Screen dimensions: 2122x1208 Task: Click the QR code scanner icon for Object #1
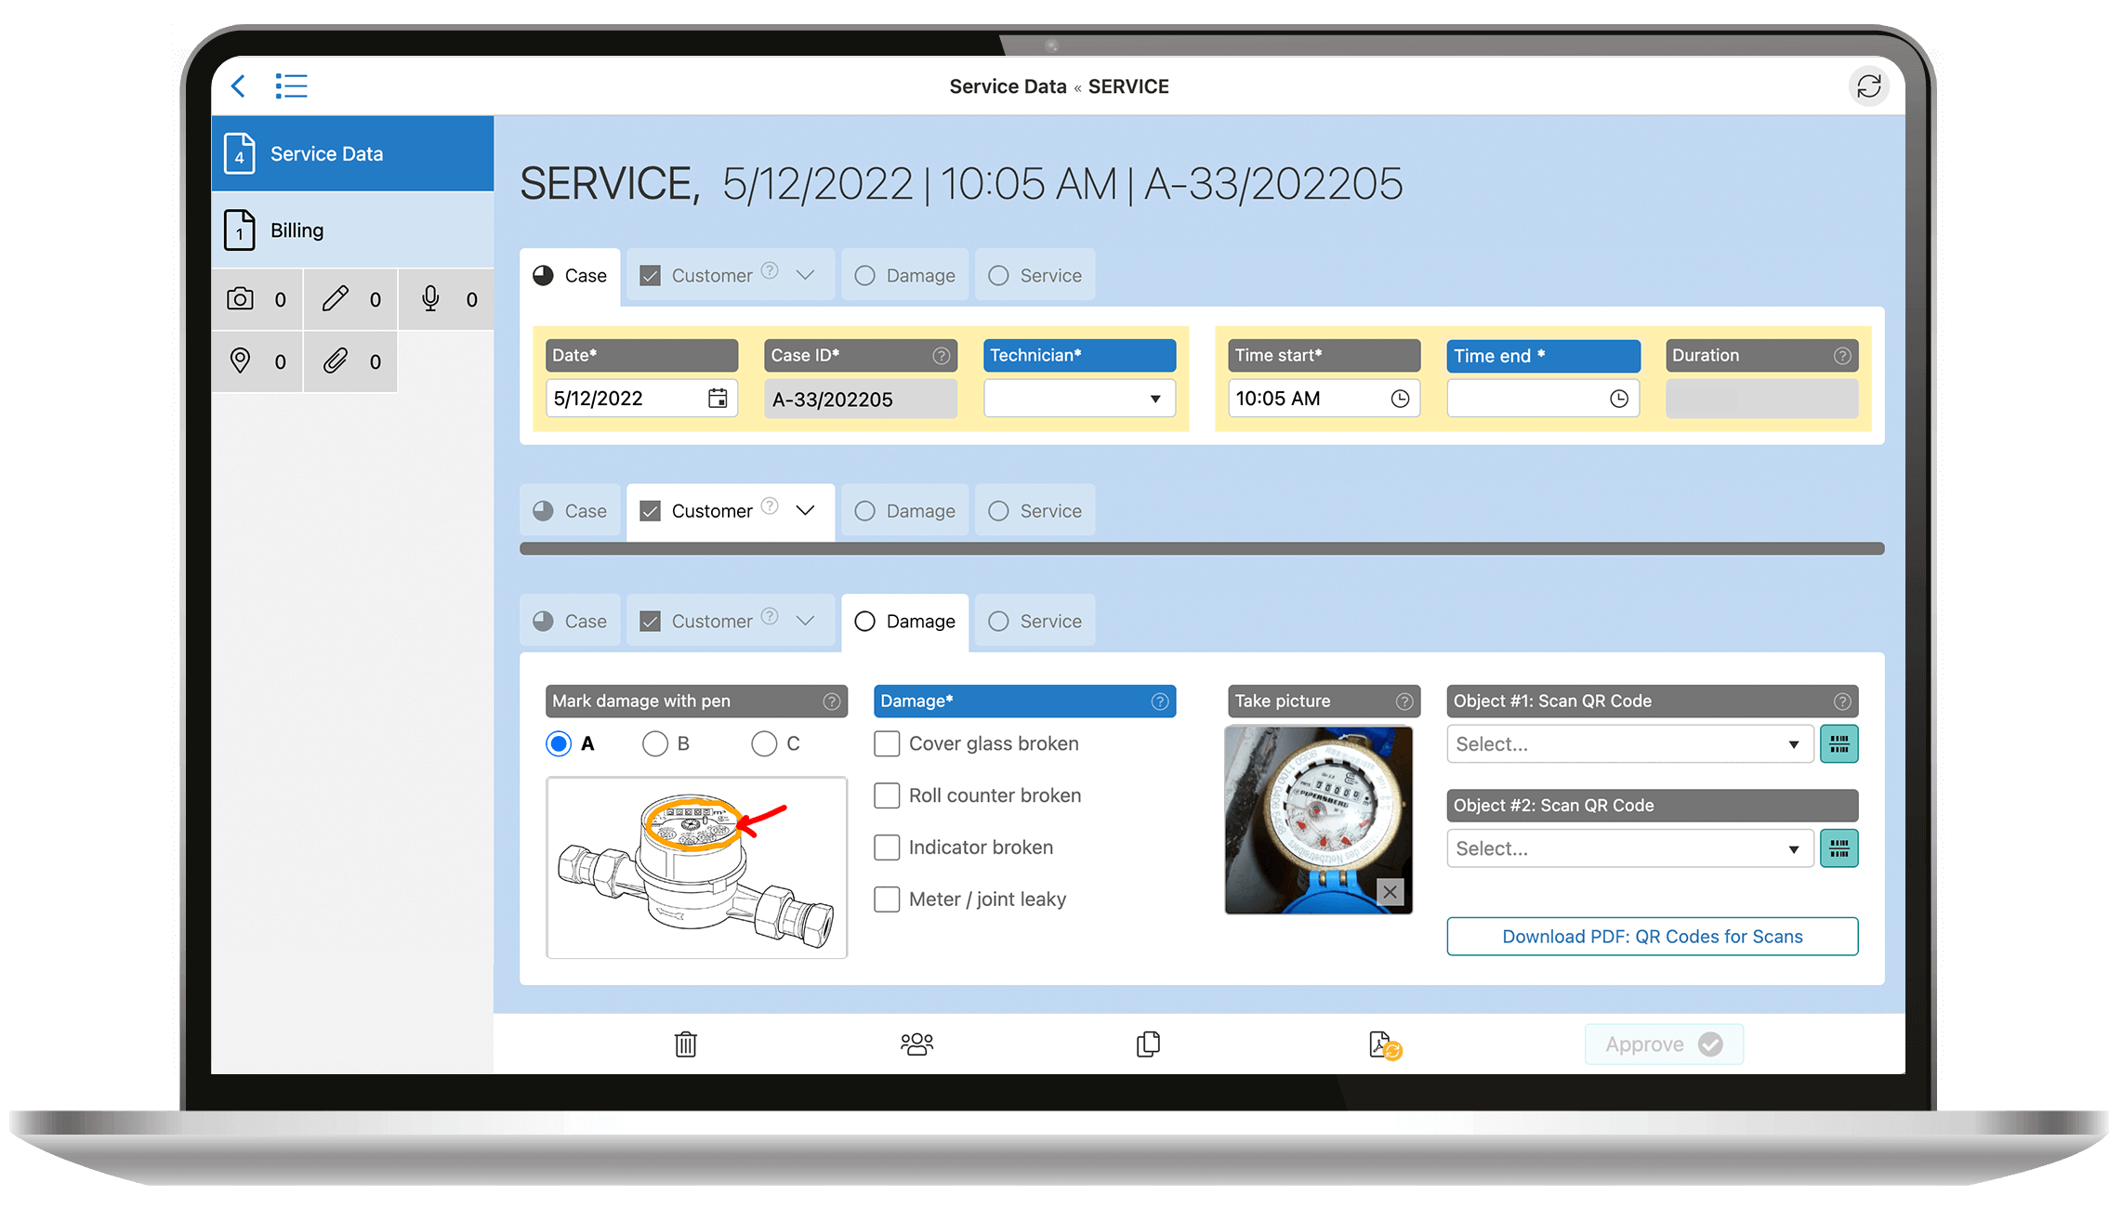(x=1840, y=744)
